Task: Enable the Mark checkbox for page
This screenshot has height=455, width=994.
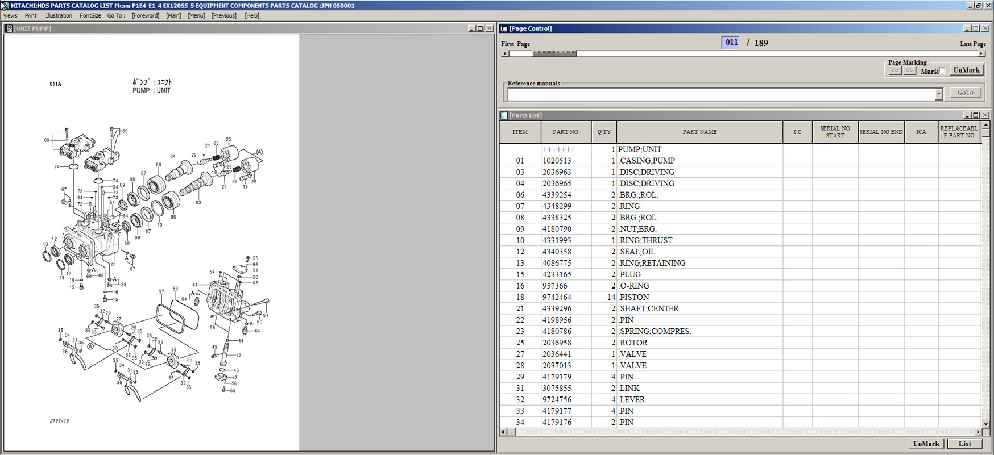Action: pyautogui.click(x=942, y=71)
